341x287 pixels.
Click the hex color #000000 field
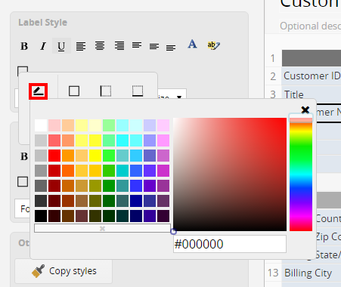point(230,244)
